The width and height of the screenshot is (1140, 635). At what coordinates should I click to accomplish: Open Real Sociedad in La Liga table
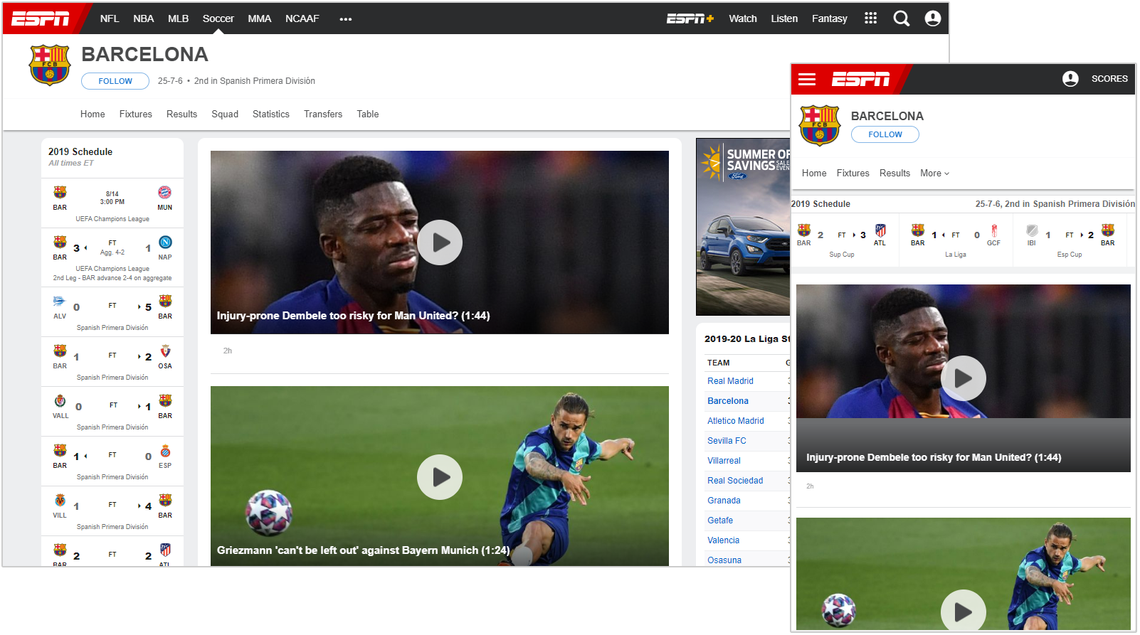tap(735, 481)
